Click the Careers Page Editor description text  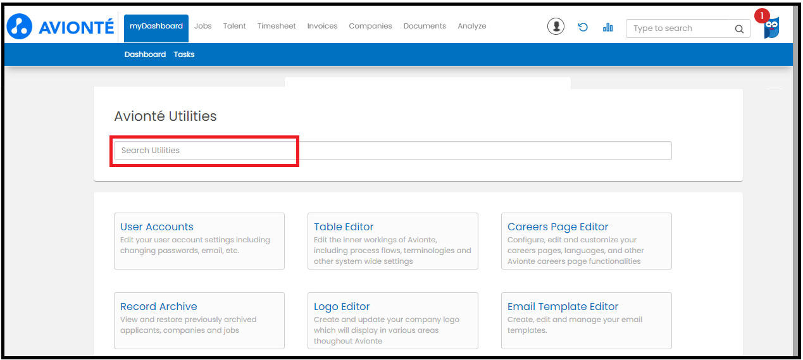coord(576,251)
